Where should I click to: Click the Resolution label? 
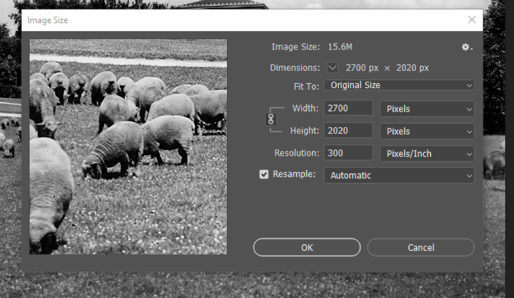[x=297, y=153]
